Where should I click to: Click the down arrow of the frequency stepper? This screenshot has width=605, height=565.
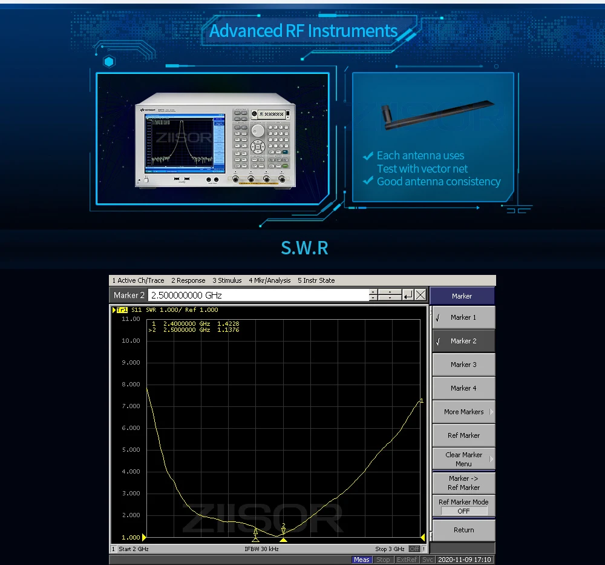pos(373,298)
